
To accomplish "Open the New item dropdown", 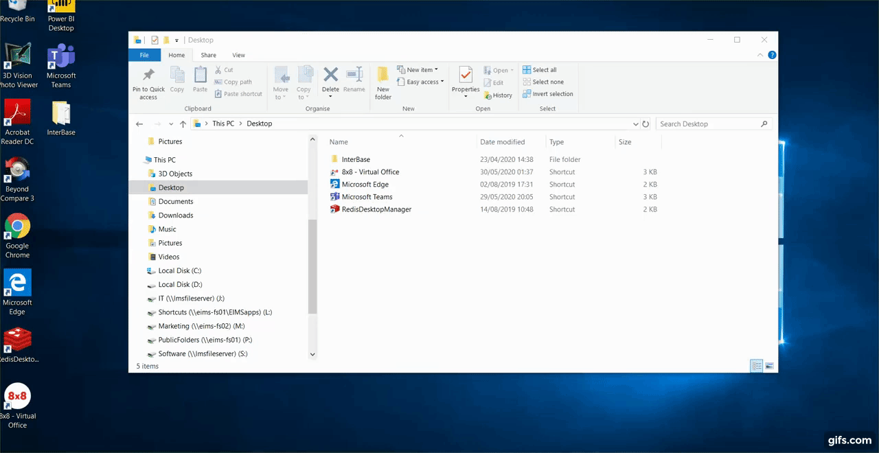I will coord(418,70).
